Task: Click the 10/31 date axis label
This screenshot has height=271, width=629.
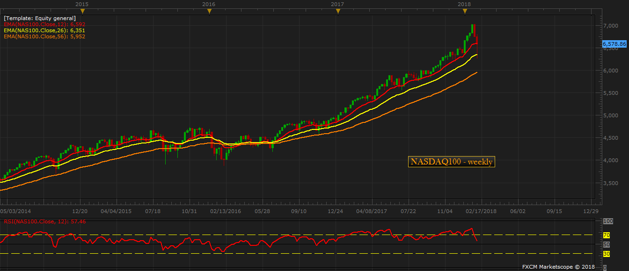Action: click(x=189, y=211)
